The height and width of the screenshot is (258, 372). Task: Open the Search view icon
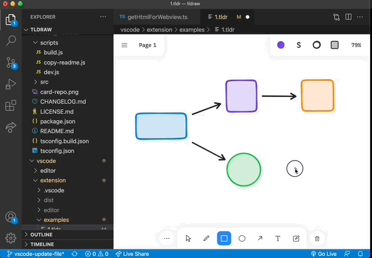(x=11, y=41)
